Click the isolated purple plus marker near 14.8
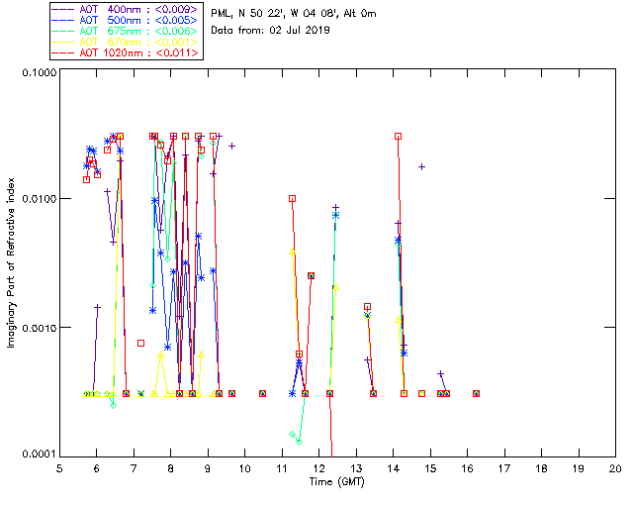 click(x=422, y=166)
